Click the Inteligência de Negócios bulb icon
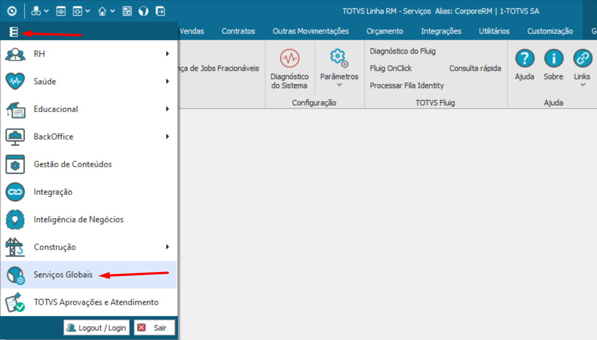 pyautogui.click(x=15, y=220)
